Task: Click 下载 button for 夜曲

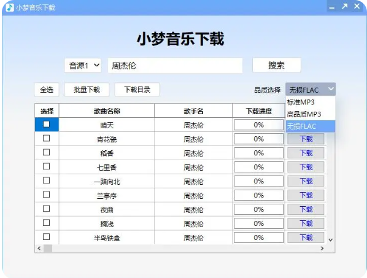Action: coord(306,209)
